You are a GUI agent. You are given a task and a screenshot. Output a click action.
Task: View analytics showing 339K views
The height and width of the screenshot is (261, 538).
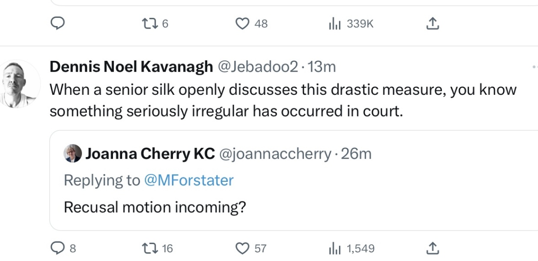tap(334, 23)
